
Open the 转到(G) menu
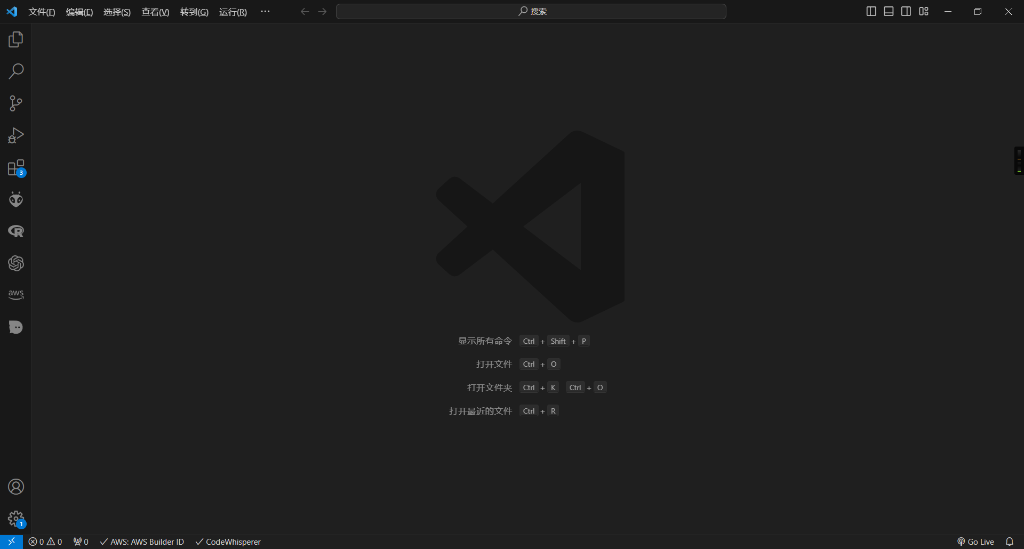click(x=194, y=12)
